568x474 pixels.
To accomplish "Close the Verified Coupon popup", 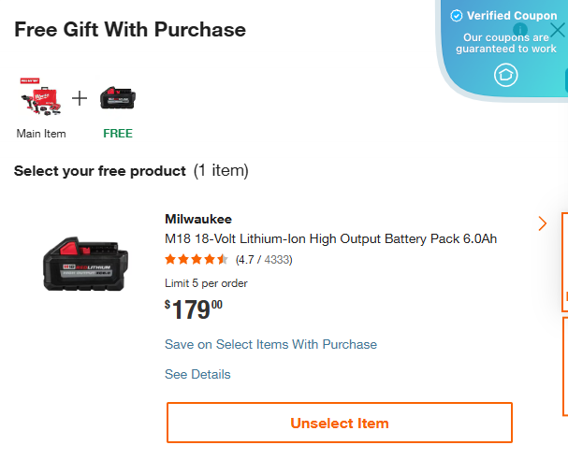I will click(x=557, y=30).
